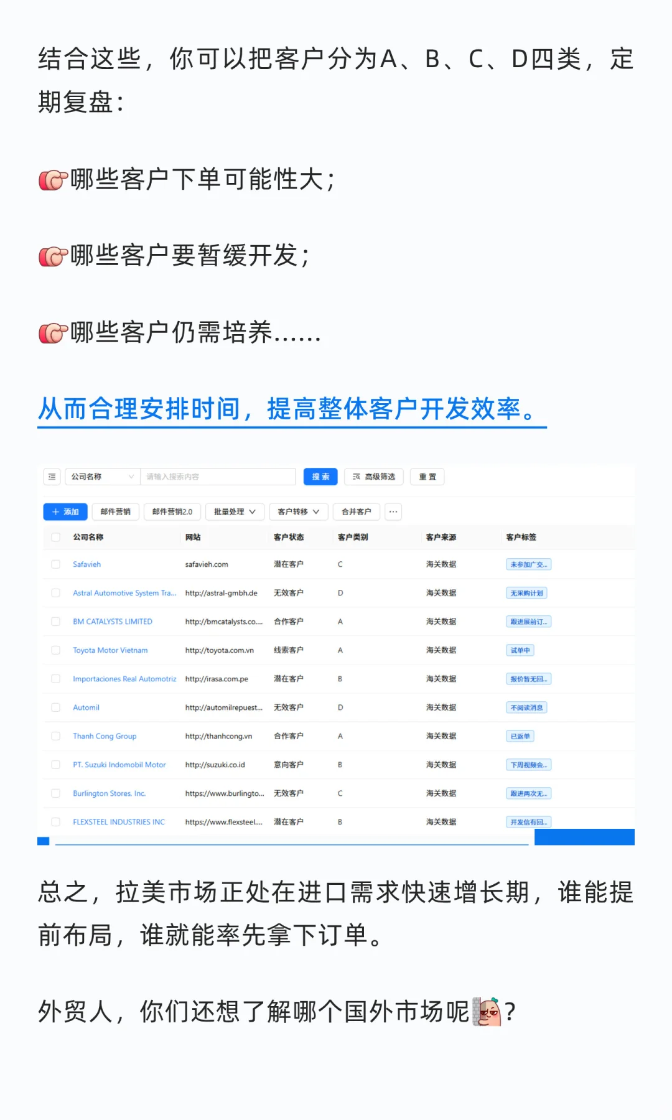
Task: Open the Importaciones Real Automotriz link
Action: click(x=124, y=679)
